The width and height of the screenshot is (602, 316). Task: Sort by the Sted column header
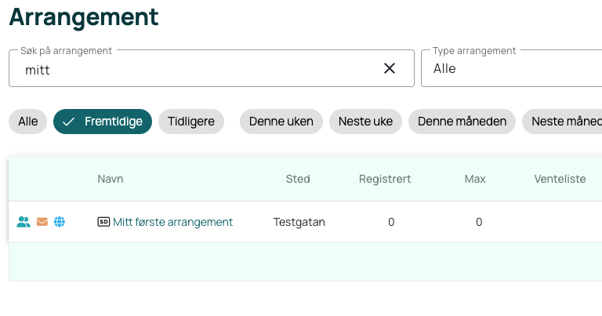coord(299,179)
